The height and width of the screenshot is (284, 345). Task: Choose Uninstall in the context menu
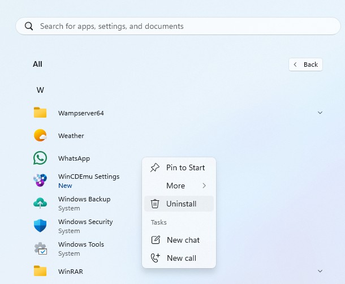179,204
